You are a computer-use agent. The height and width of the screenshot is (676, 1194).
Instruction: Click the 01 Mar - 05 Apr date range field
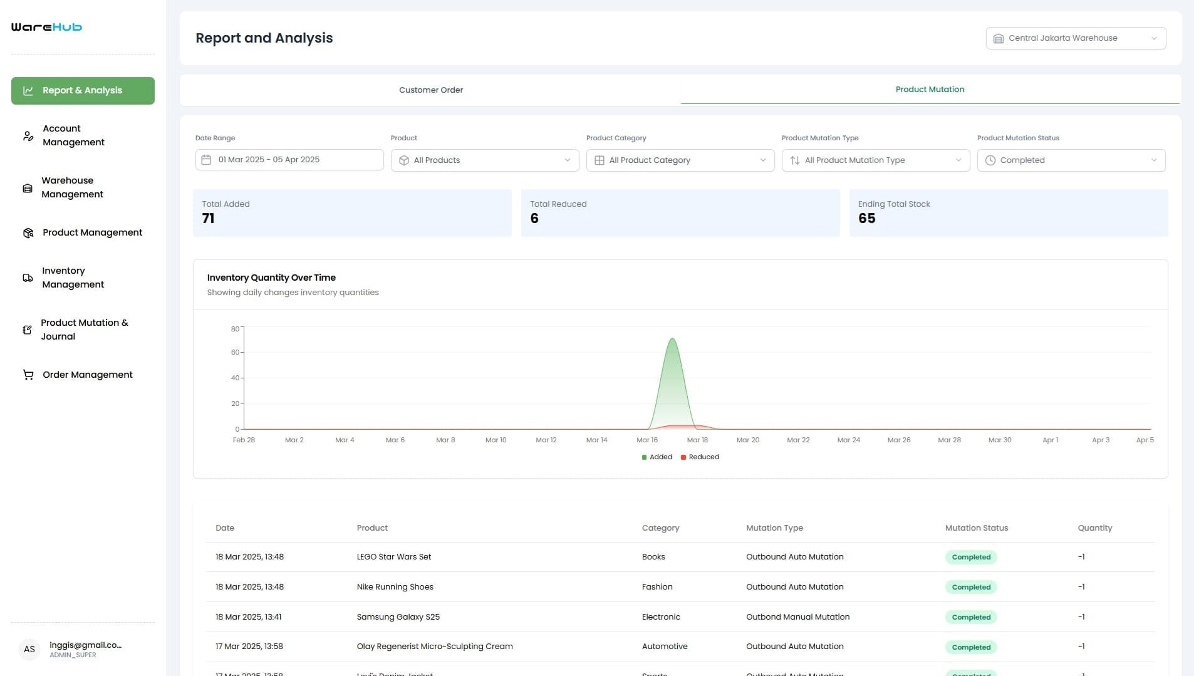pyautogui.click(x=289, y=160)
